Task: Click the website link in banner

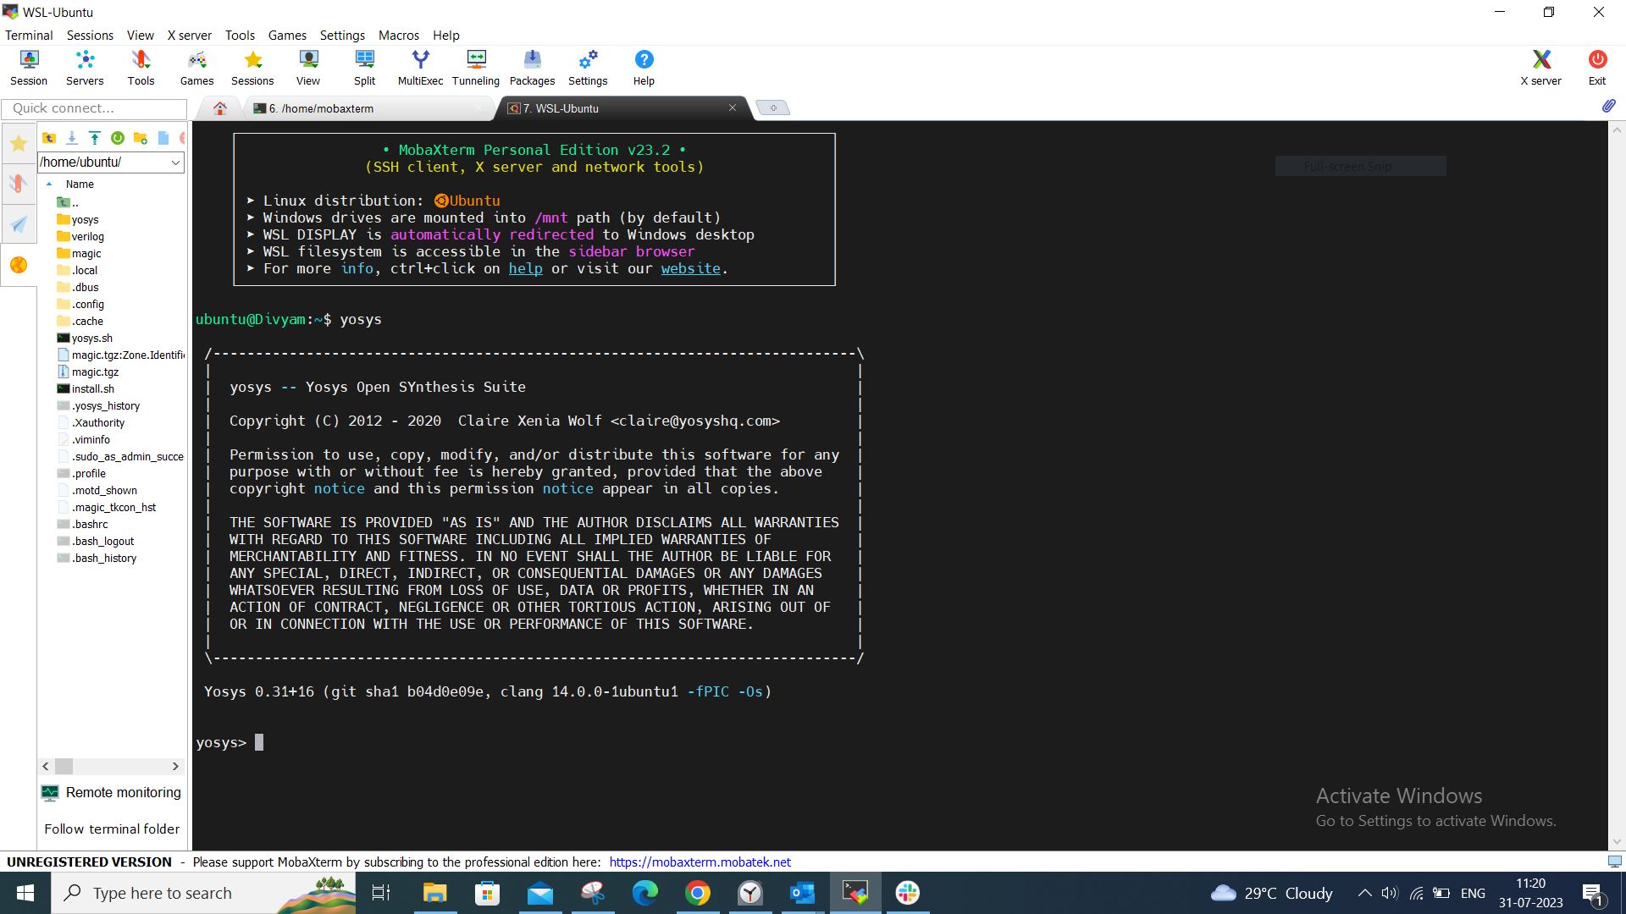Action: 690,268
